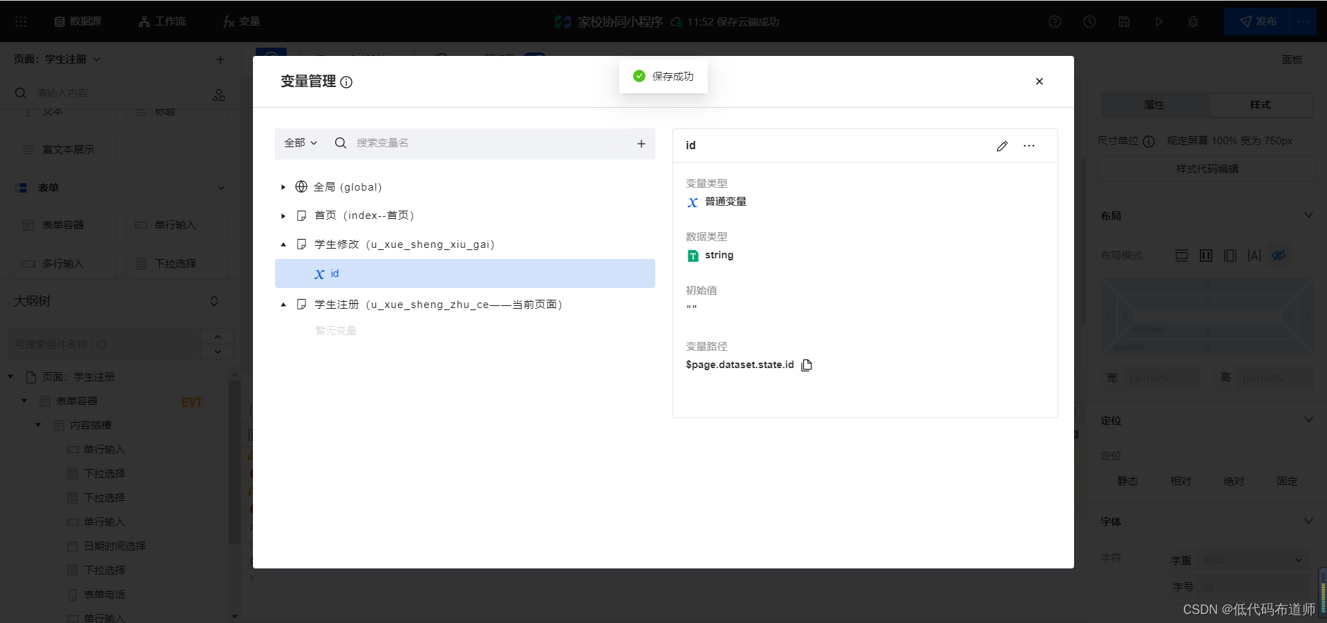
Task: Click the add variable plus icon
Action: [x=641, y=144]
